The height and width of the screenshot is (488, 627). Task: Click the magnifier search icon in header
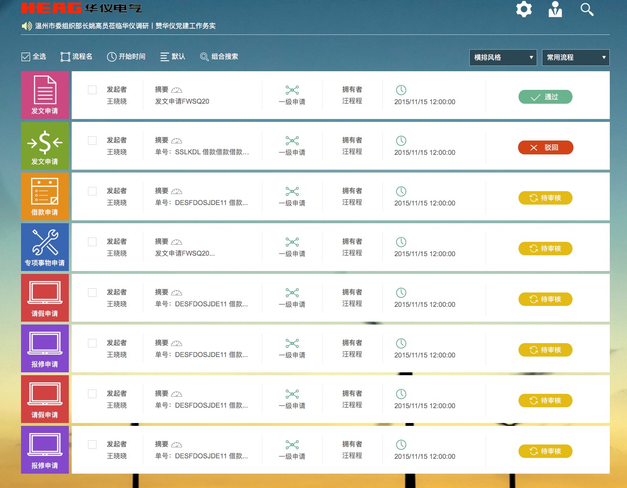(x=587, y=9)
